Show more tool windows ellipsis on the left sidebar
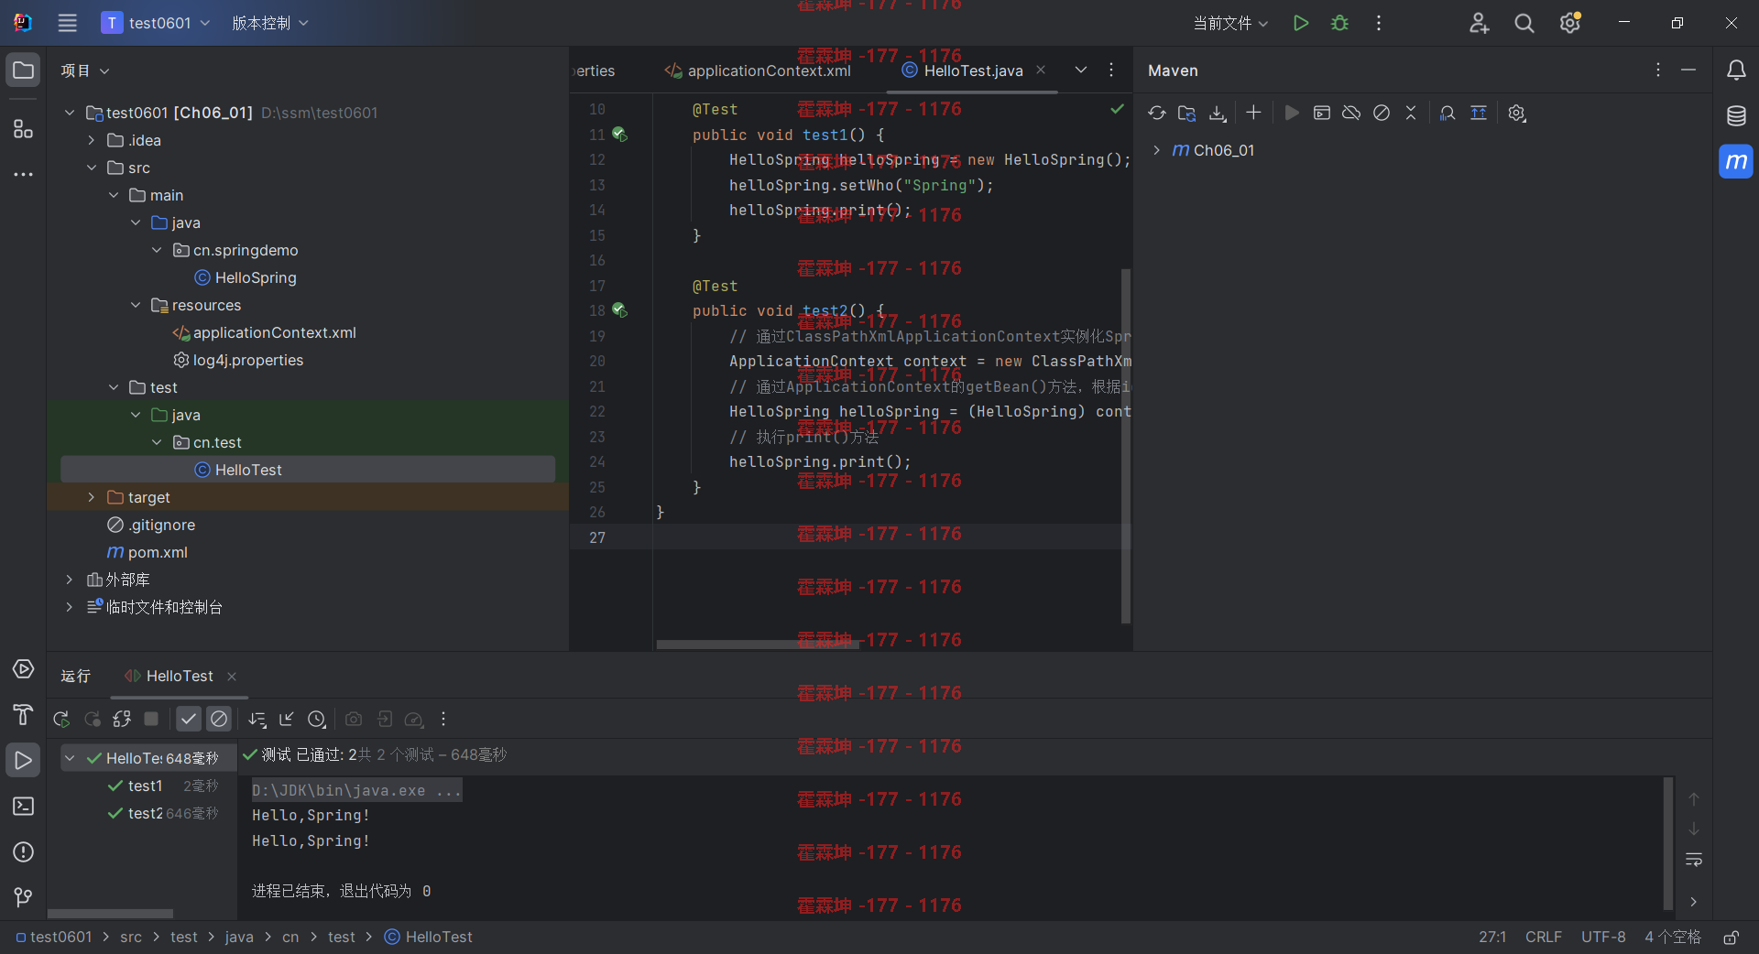The width and height of the screenshot is (1759, 954). (23, 174)
